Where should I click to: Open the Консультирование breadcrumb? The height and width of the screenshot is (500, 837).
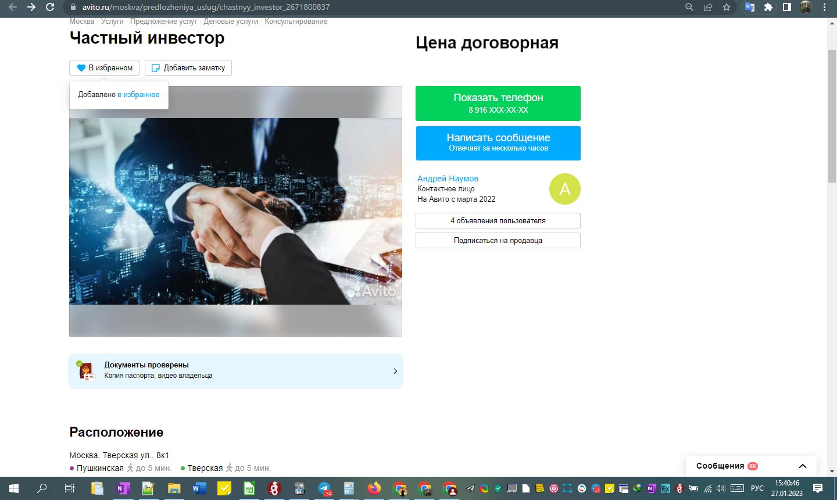(296, 22)
